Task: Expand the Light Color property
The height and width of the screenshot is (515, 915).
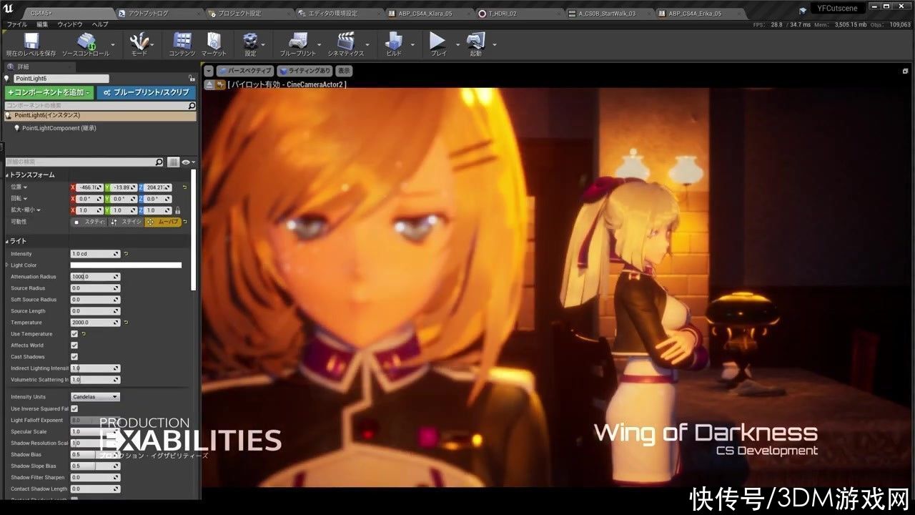Action: pyautogui.click(x=7, y=265)
